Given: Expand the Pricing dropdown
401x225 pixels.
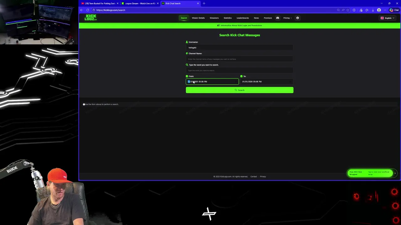Looking at the screenshot, I should [x=287, y=18].
